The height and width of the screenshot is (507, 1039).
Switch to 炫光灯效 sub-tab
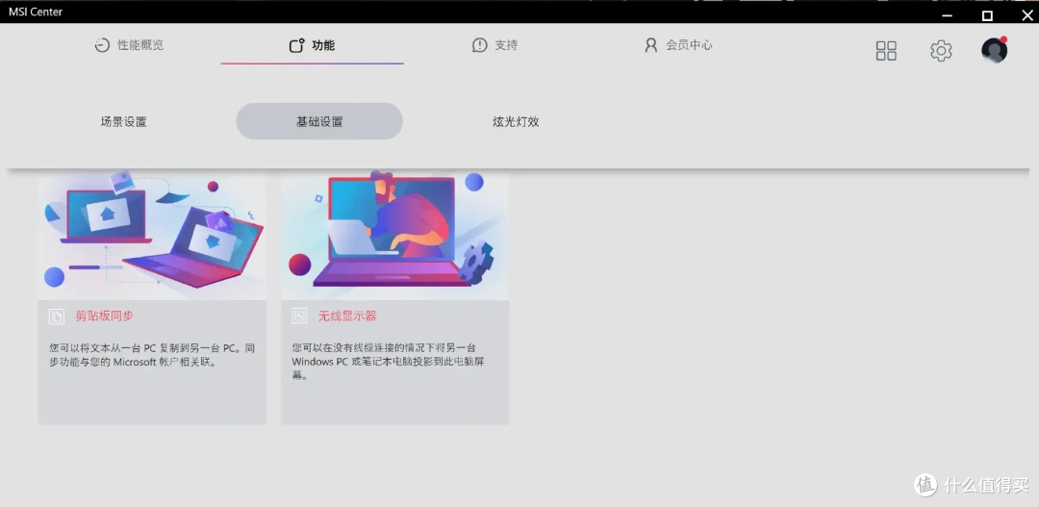[x=516, y=122]
